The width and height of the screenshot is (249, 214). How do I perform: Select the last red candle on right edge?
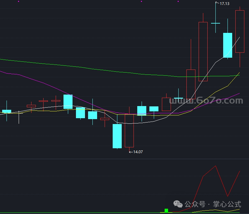click(x=240, y=31)
